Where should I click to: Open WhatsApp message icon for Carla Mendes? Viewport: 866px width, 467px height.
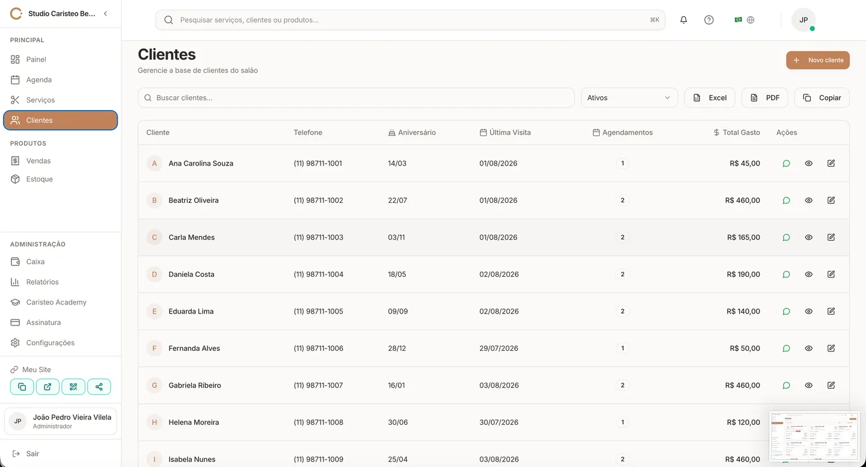pyautogui.click(x=786, y=237)
